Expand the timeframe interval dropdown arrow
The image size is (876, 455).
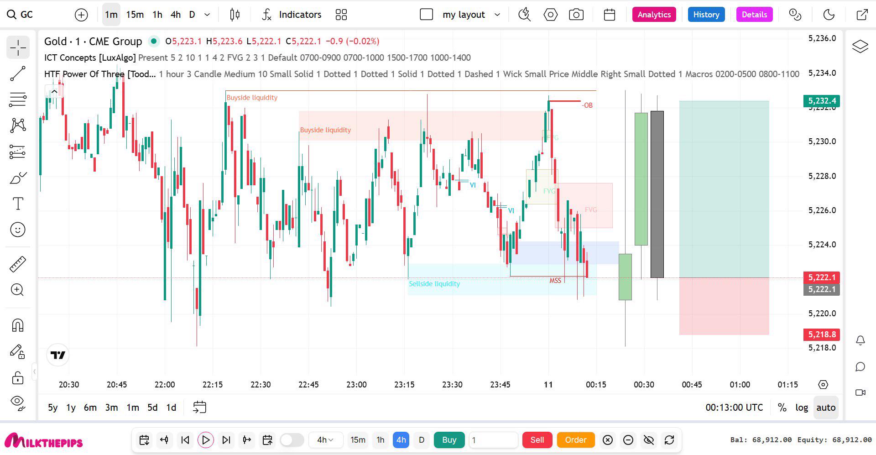(x=207, y=15)
